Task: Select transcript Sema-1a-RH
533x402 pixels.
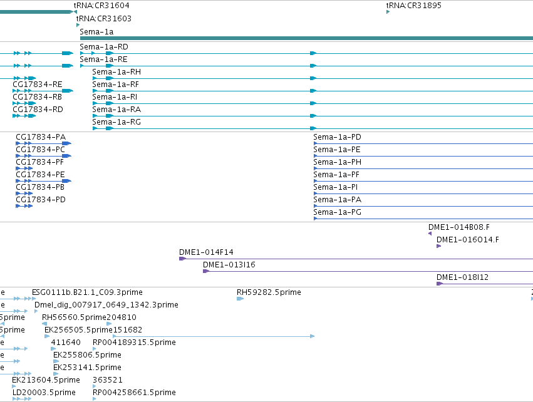Action: tap(116, 72)
